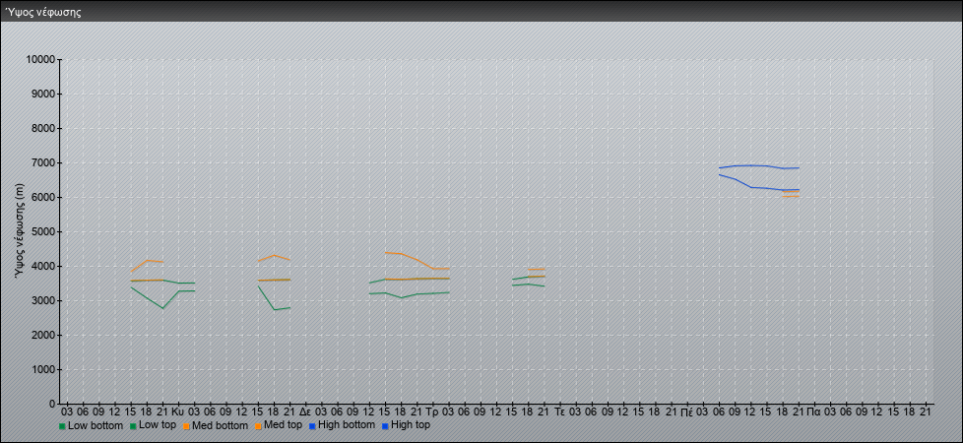This screenshot has height=443, width=963.
Task: Click the Τε day label on x-axis
Action: coord(559,411)
